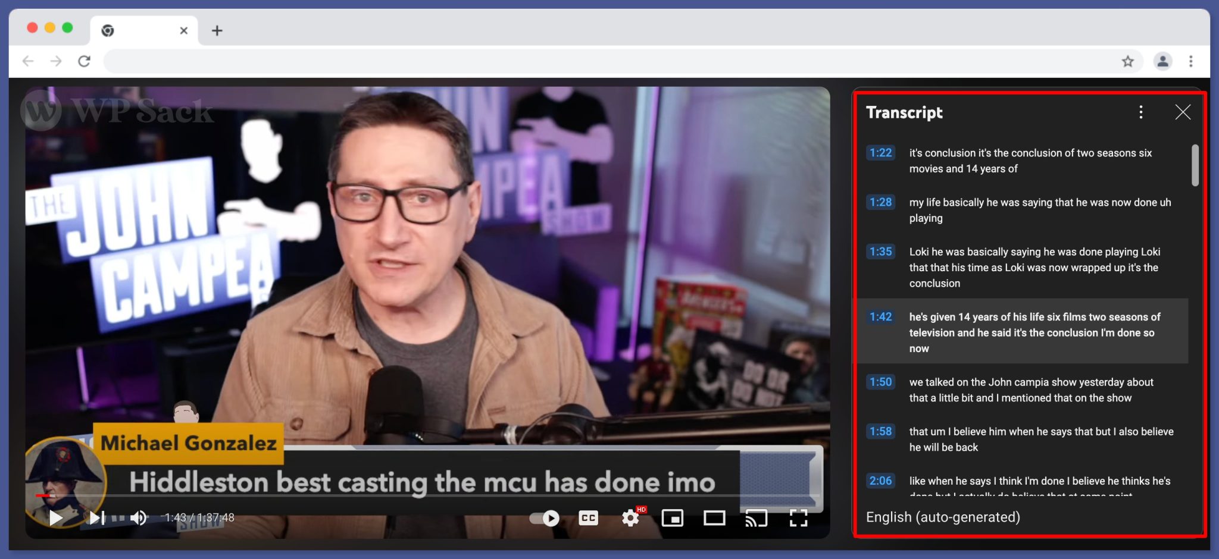This screenshot has height=559, width=1219.
Task: Jump to the 1:50 timestamp
Action: point(880,382)
